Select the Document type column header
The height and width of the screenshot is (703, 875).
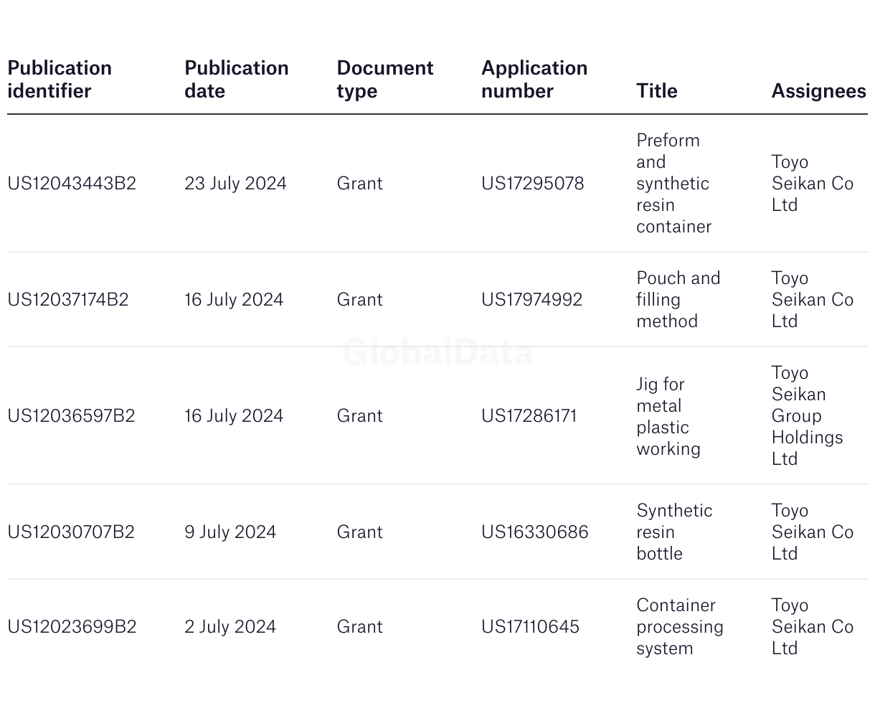coord(385,80)
